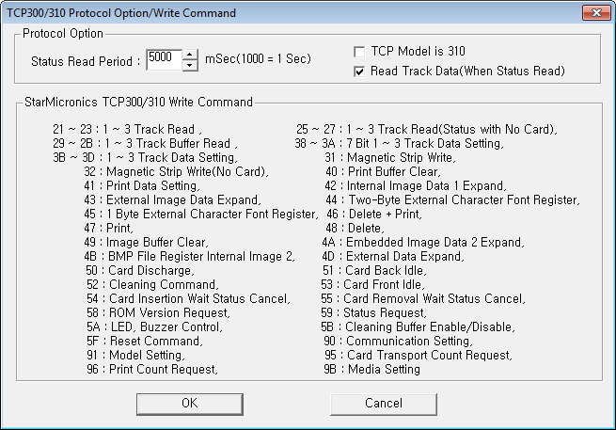
Task: Click '3B ~ 3D : 1 ~ 3 Track Data Setting'
Action: pos(145,158)
